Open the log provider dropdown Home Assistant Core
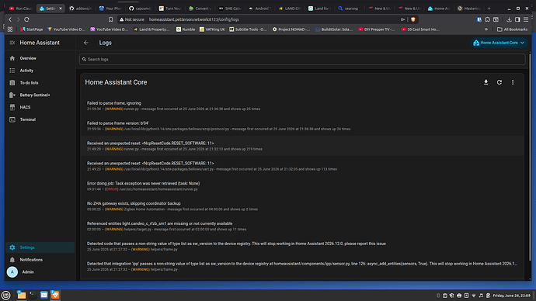The width and height of the screenshot is (536, 301). pos(499,43)
